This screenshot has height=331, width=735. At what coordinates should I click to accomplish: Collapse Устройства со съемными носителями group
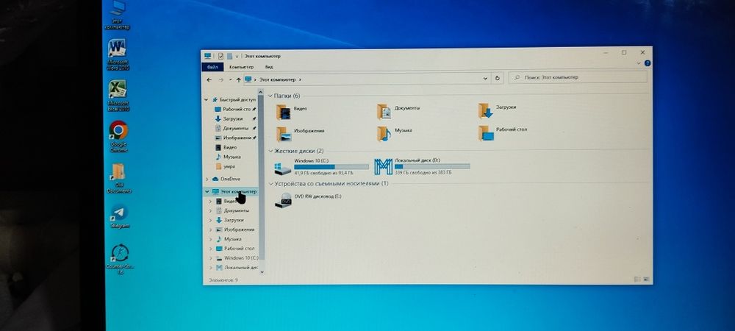coord(270,184)
